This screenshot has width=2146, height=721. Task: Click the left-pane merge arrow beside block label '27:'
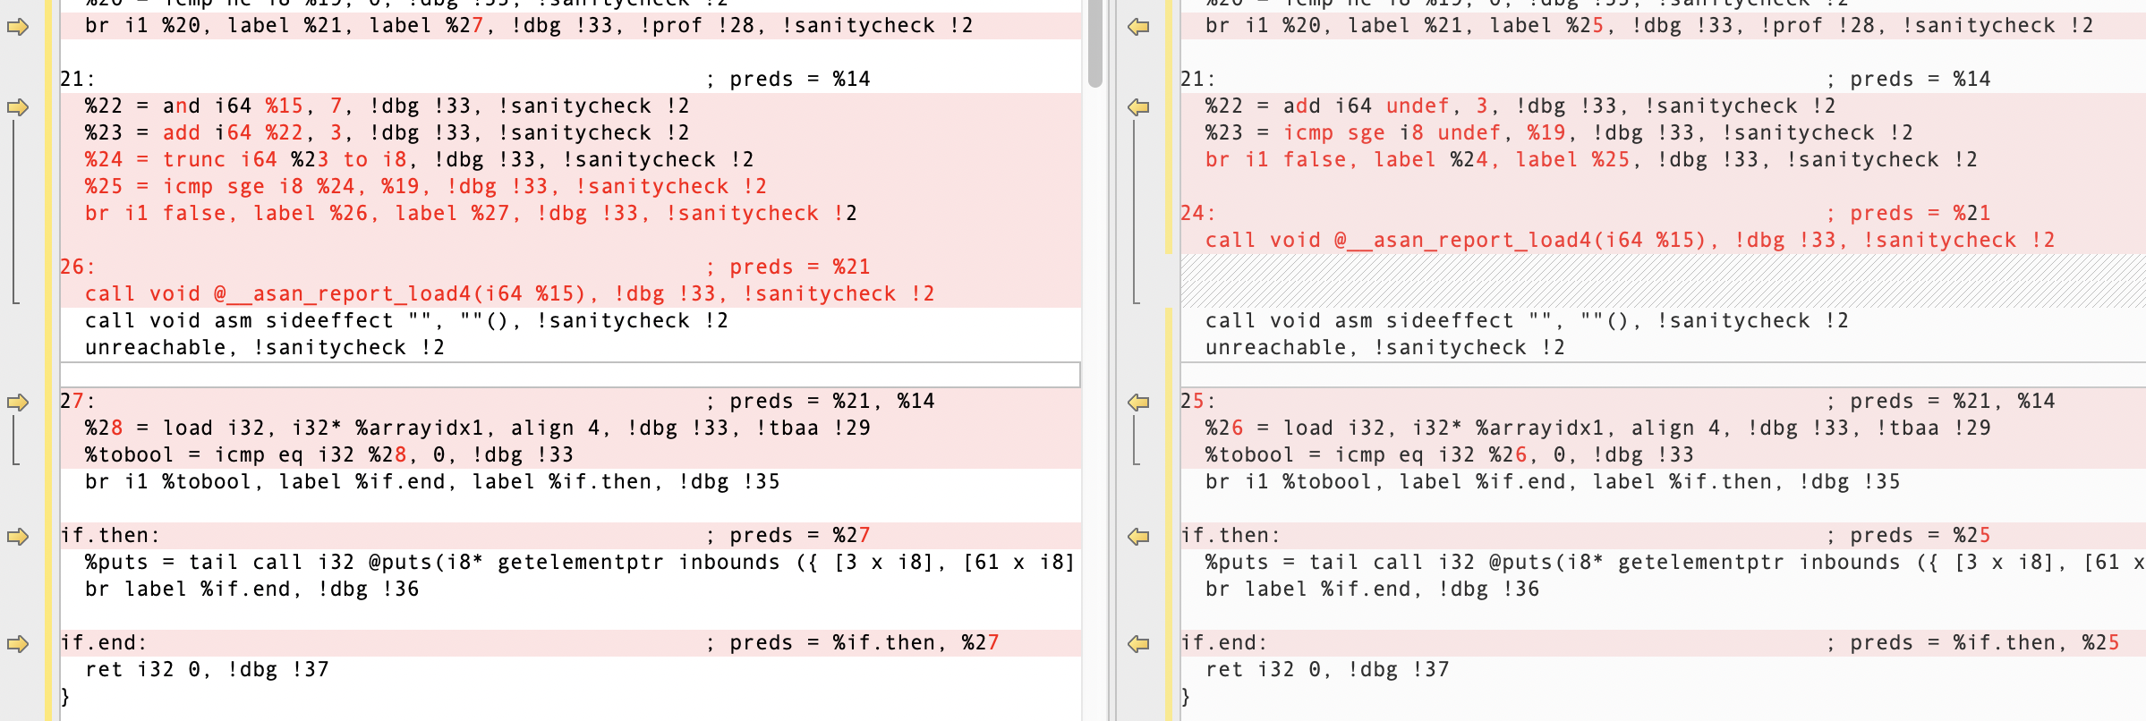coord(18,403)
